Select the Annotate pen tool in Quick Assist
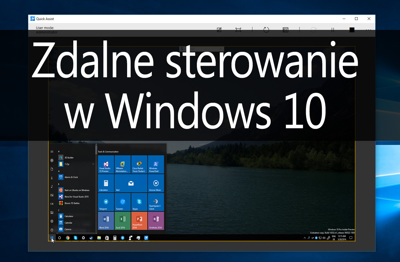This screenshot has height=262, width=400. tap(219, 30)
